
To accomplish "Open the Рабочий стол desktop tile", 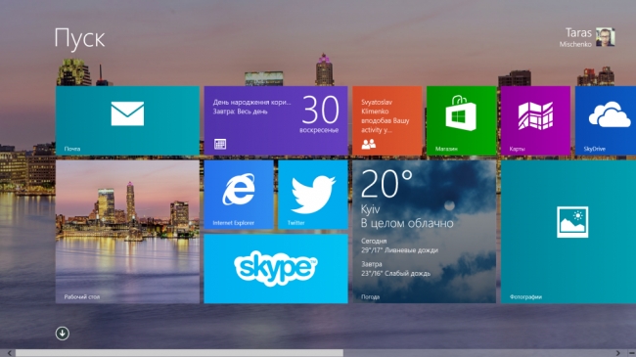I will (x=127, y=232).
